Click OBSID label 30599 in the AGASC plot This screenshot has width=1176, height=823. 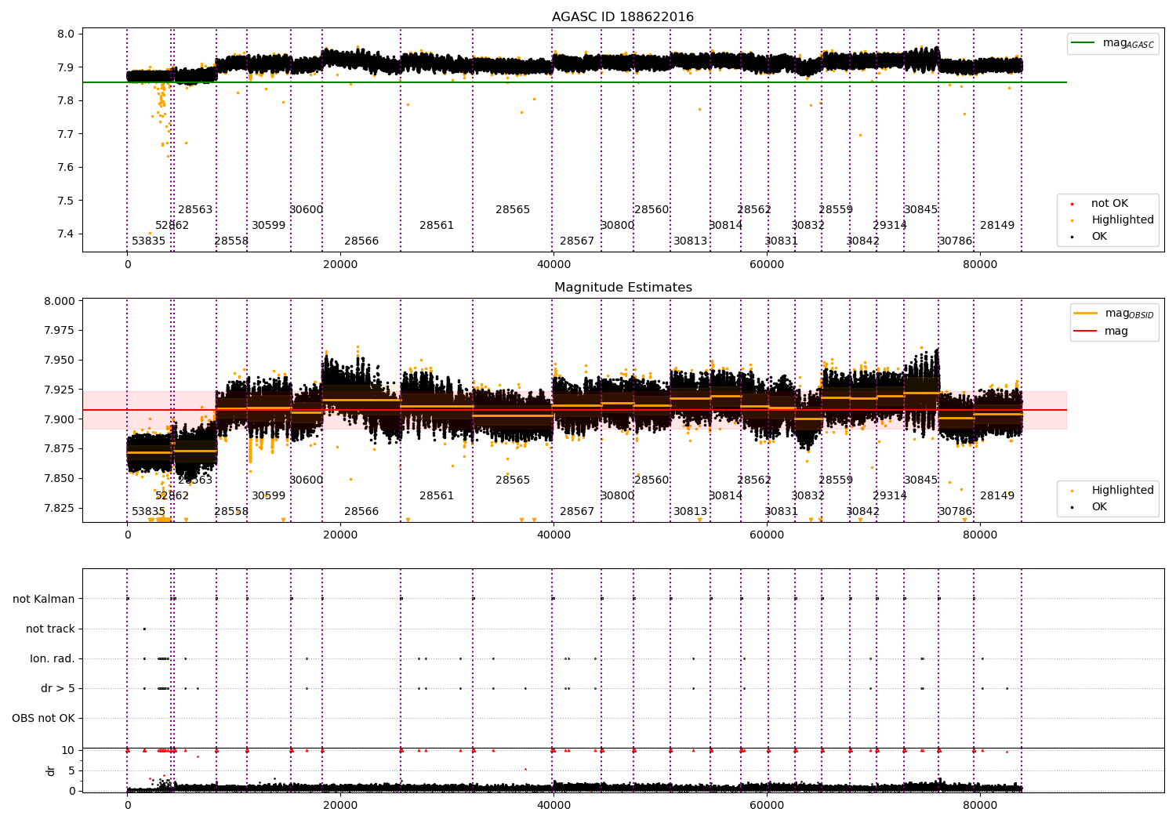pos(269,226)
